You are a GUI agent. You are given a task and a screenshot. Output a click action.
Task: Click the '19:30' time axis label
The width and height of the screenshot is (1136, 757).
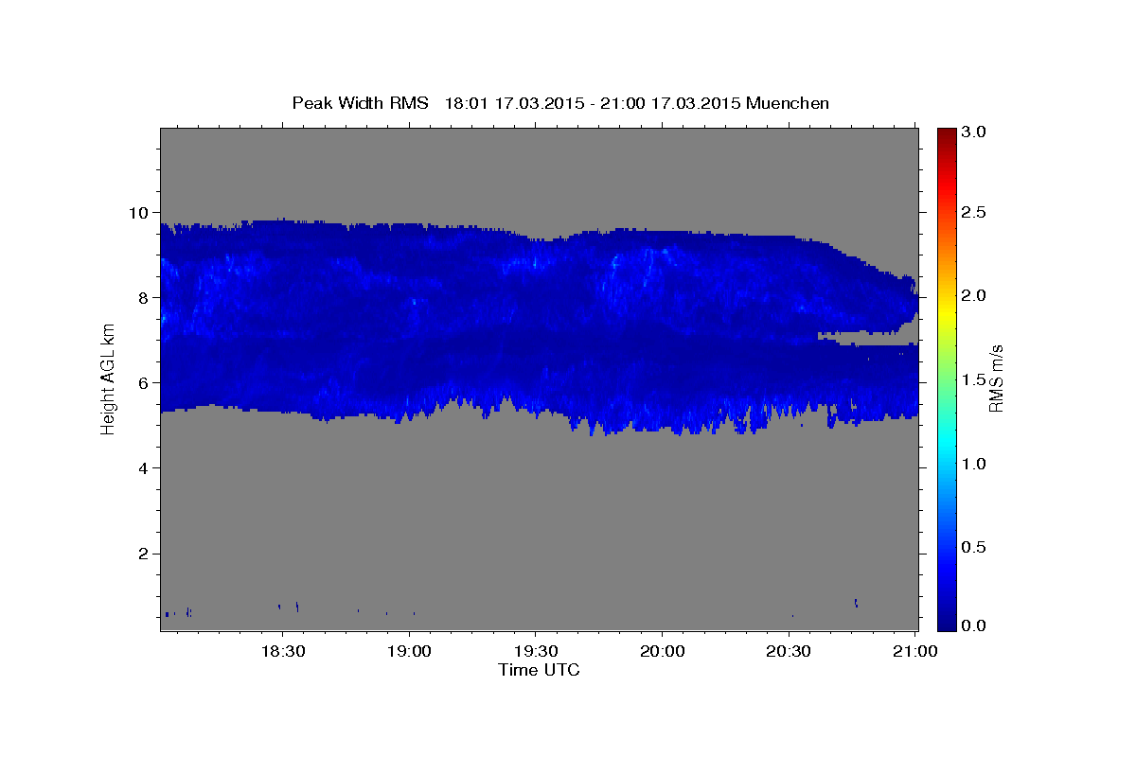535,652
